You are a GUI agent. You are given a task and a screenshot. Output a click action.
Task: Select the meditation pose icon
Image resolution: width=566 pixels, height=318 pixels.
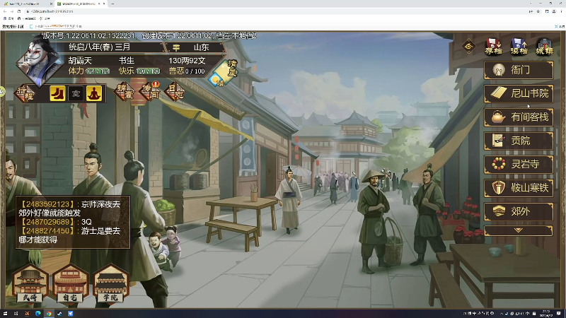coord(94,94)
